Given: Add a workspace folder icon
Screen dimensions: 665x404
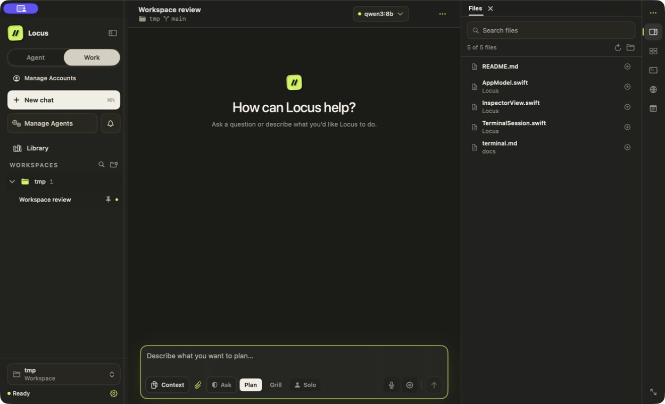Looking at the screenshot, I should 114,165.
